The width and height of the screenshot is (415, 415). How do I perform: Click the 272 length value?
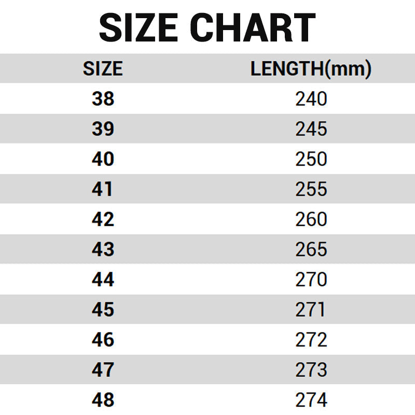click(311, 339)
